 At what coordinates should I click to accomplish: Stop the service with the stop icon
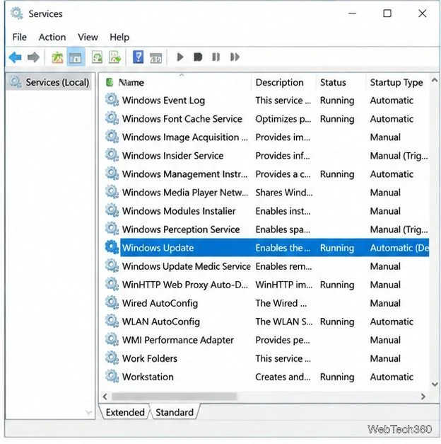pos(198,57)
